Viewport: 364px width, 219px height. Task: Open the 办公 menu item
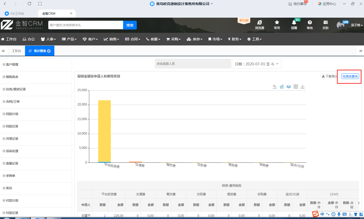29,39
